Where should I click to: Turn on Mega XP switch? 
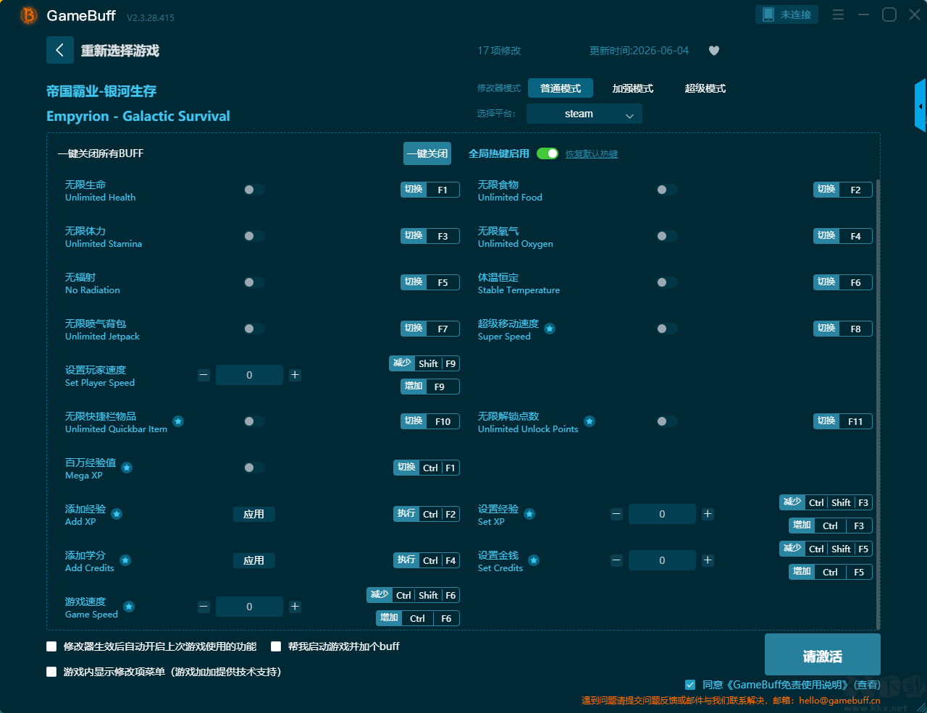point(254,468)
